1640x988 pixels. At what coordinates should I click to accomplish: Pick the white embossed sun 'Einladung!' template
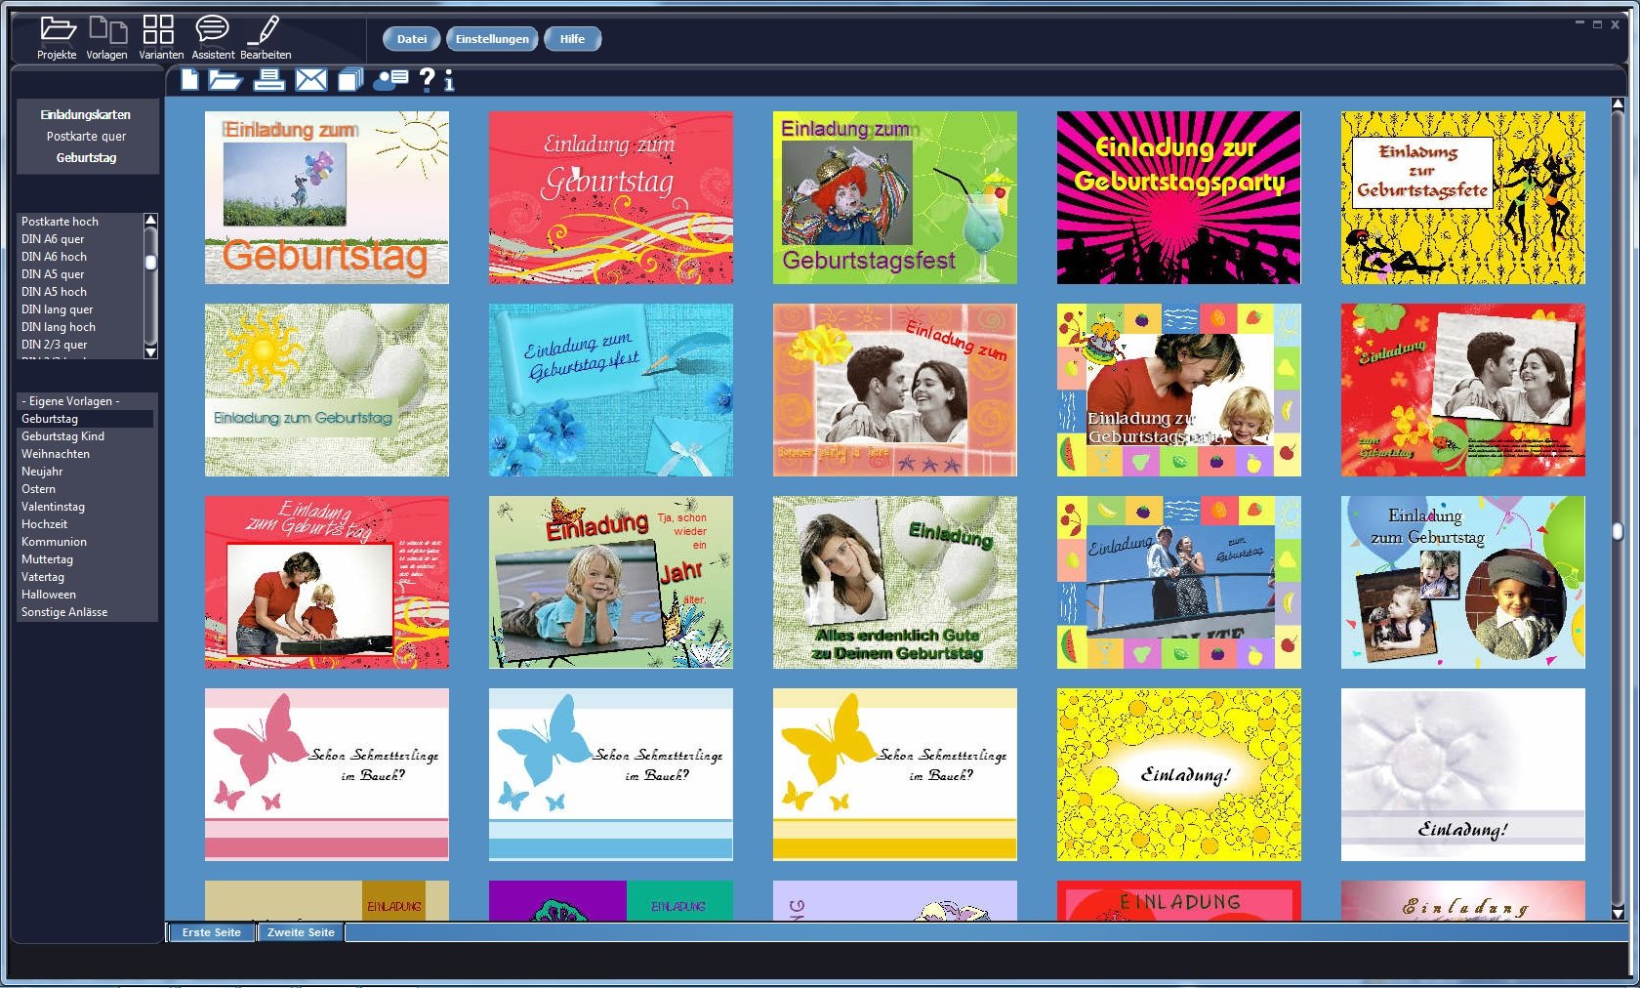click(x=1463, y=775)
